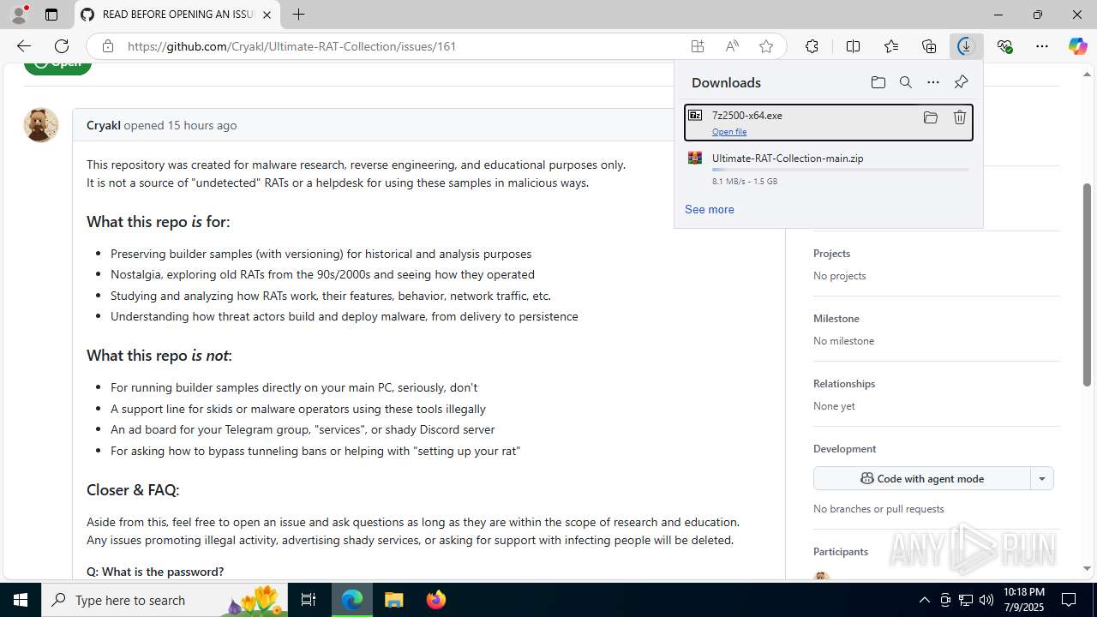
Task: Click the Relationships sidebar heading
Action: pyautogui.click(x=844, y=384)
